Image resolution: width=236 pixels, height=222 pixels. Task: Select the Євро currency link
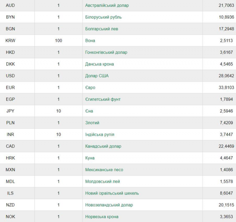90,87
